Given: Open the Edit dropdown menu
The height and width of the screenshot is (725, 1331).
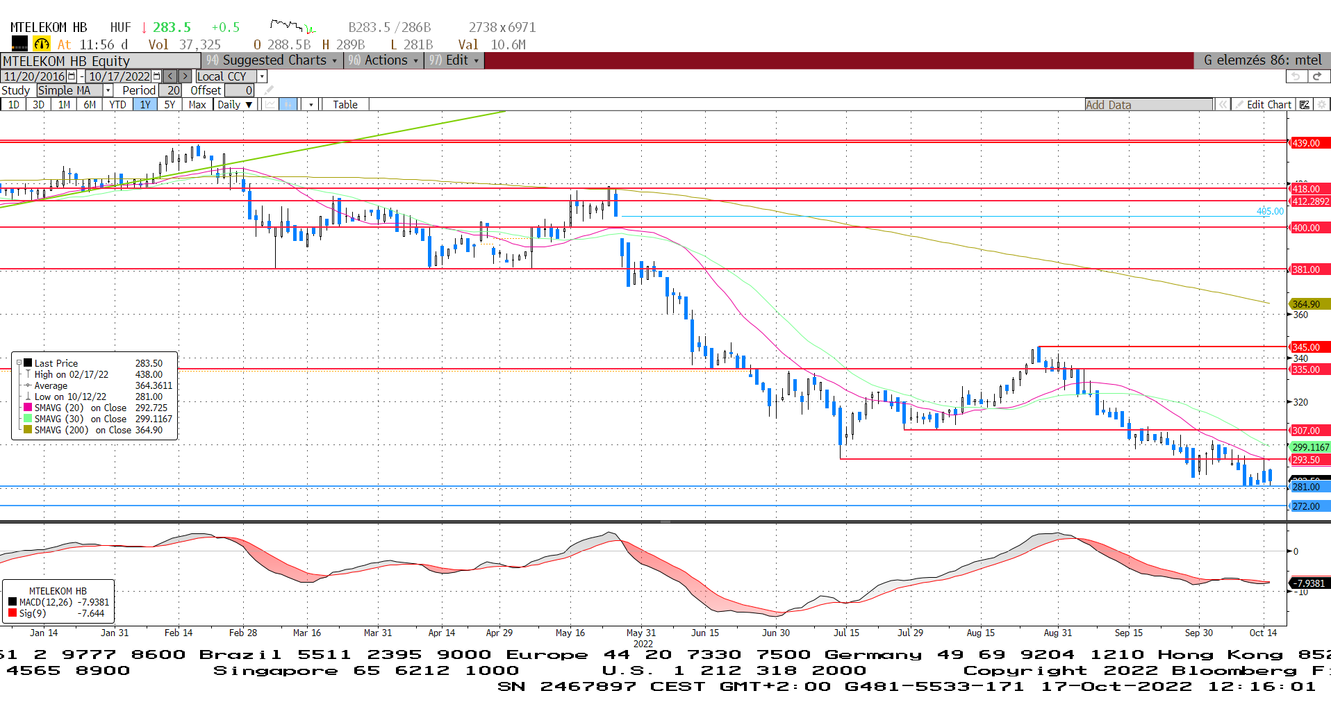Looking at the screenshot, I should coord(454,60).
